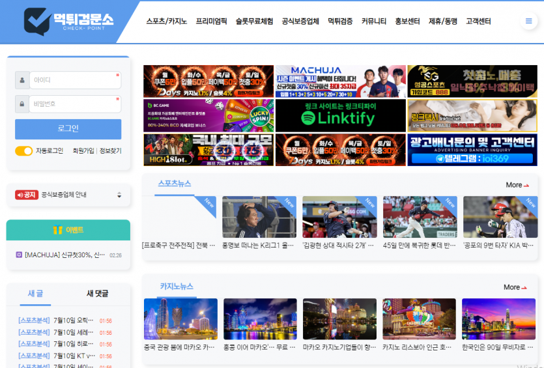The image size is (544, 368).
Task: Open the 중국 관광 붐에 마카오 thumbnail
Action: pos(180,319)
